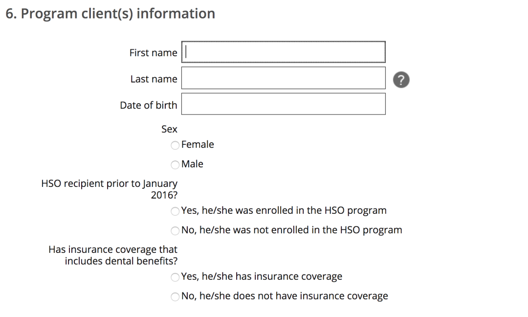528x317 pixels.
Task: Choose No radio for HSO program enrollment
Action: coord(175,231)
